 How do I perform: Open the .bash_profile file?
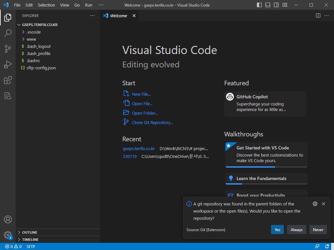click(x=58, y=54)
